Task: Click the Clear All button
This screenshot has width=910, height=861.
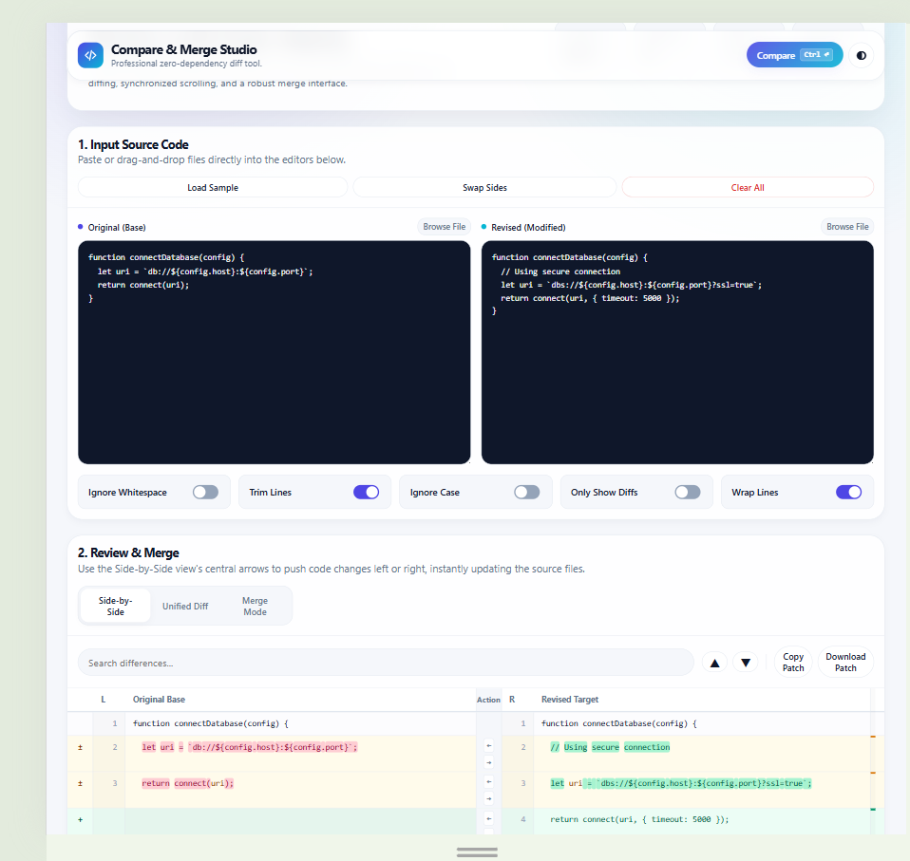Action: [x=748, y=187]
